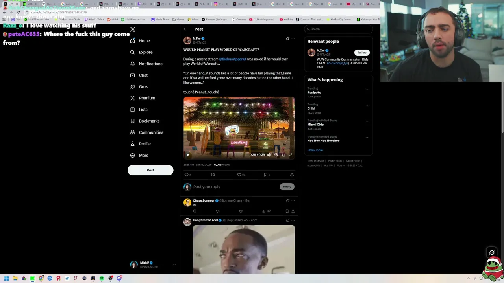Viewport: 504px width, 283px height.
Task: Share the N.Tys post
Action: pos(292,175)
